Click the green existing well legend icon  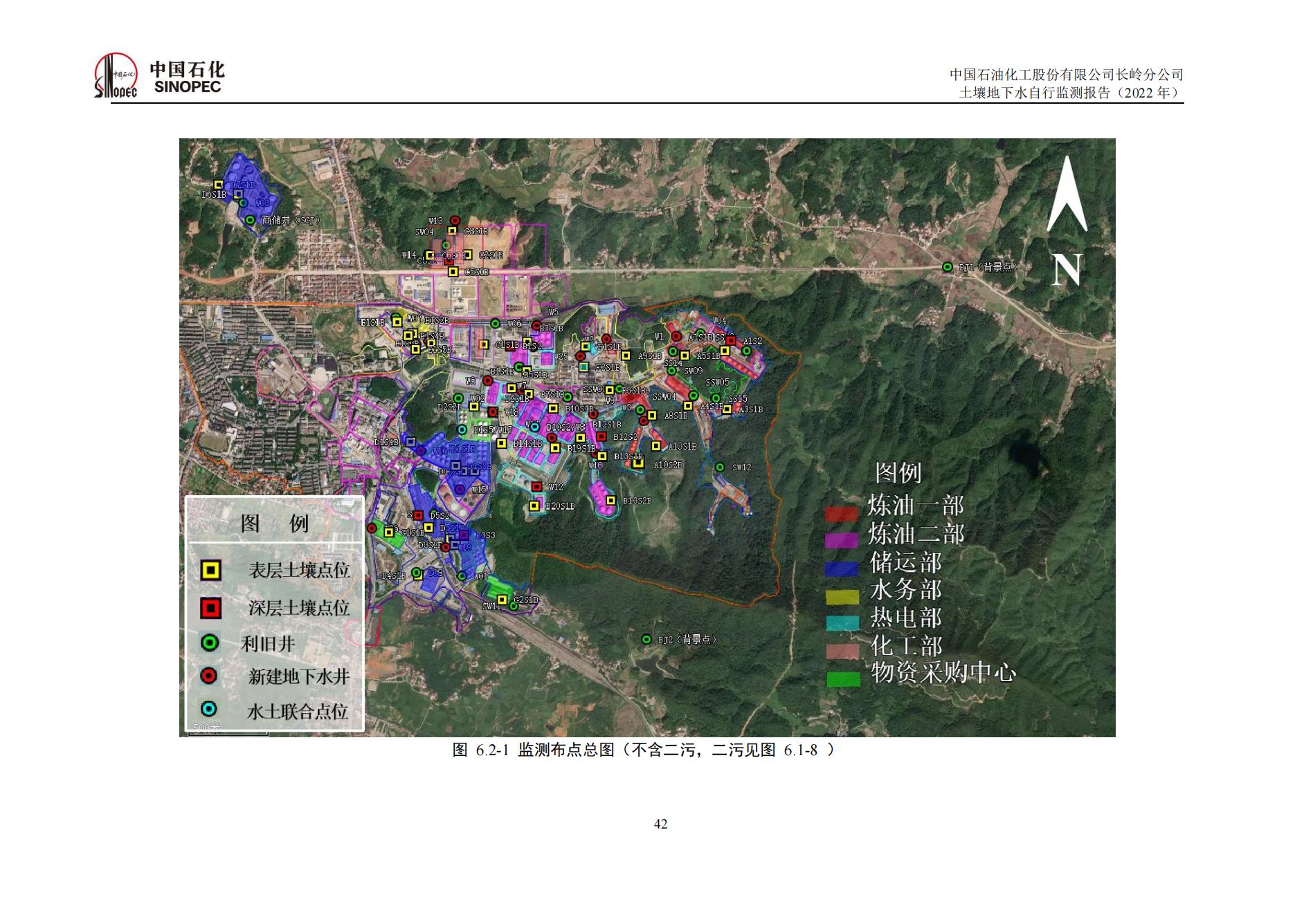[x=210, y=643]
